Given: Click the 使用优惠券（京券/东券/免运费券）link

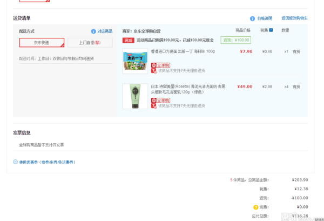Looking at the screenshot, I should click(48, 162).
